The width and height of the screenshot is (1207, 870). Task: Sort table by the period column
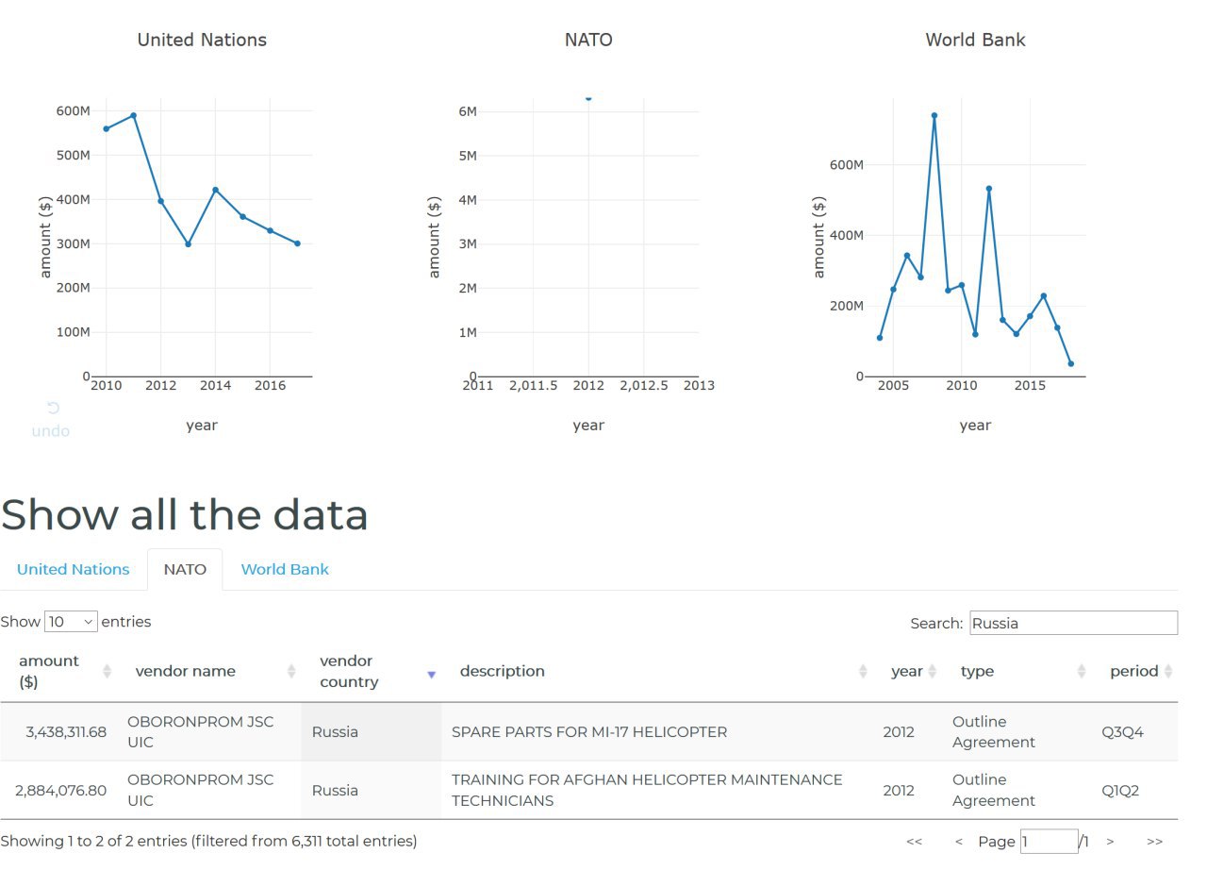pos(1135,672)
